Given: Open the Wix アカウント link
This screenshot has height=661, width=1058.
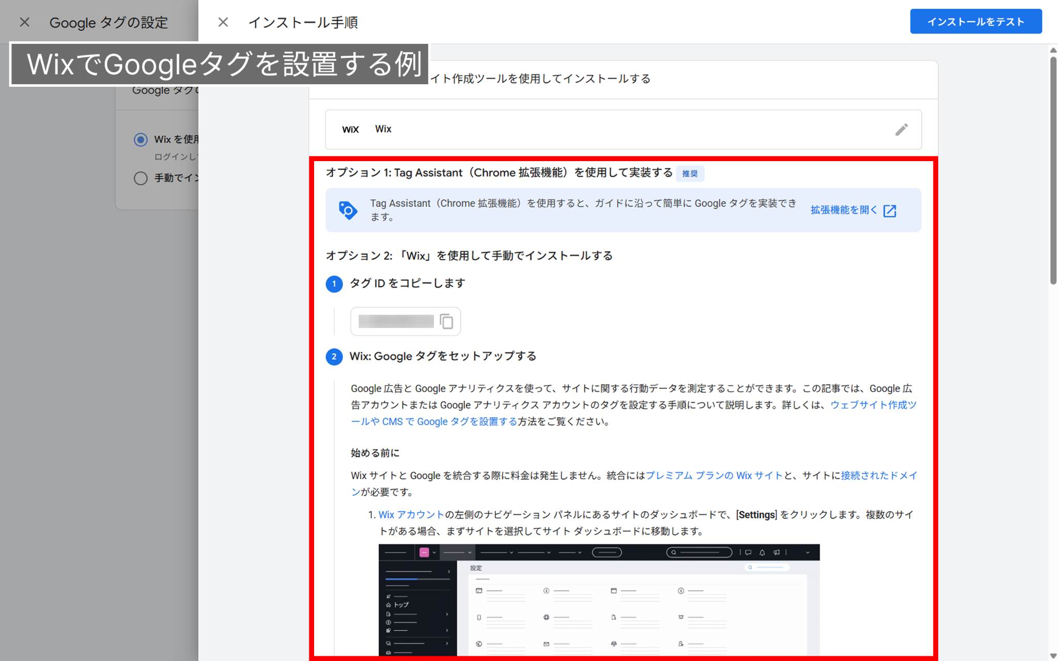Looking at the screenshot, I should click(x=411, y=514).
